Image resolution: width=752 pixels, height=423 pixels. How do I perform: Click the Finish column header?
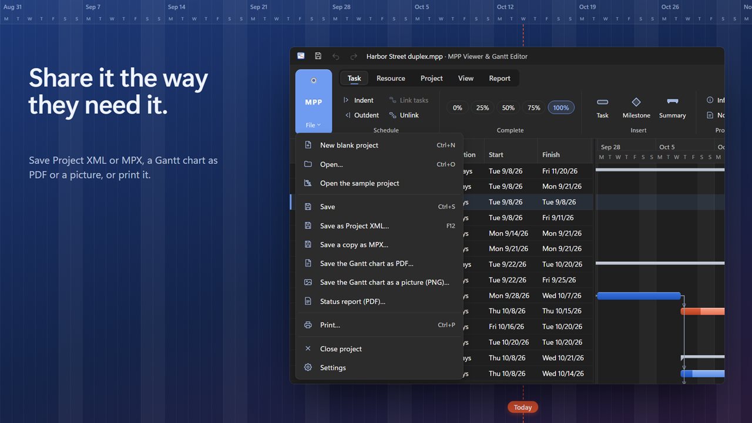click(564, 155)
